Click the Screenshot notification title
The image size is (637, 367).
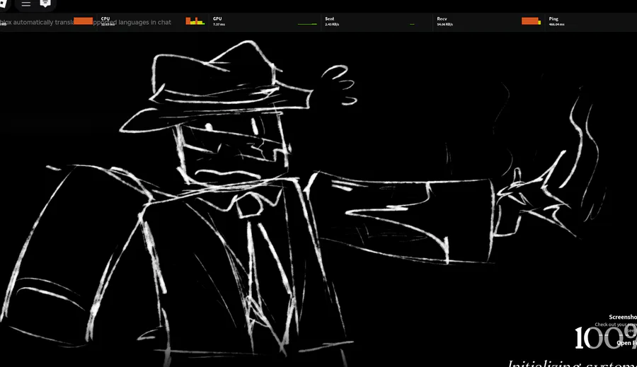623,317
